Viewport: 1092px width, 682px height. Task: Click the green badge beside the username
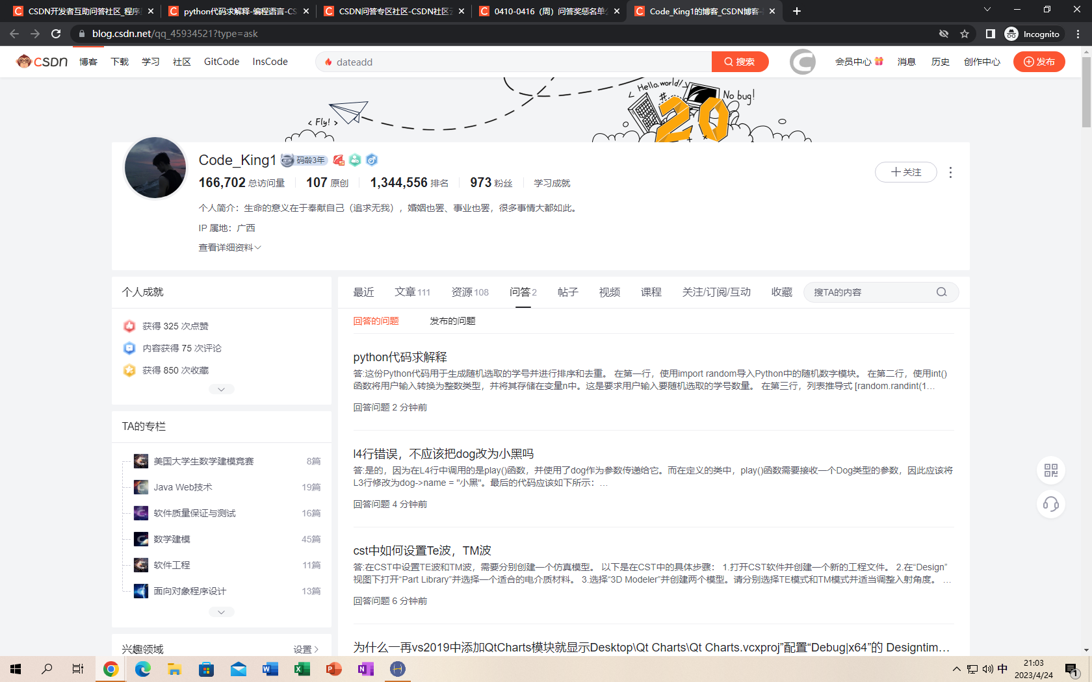pyautogui.click(x=355, y=160)
